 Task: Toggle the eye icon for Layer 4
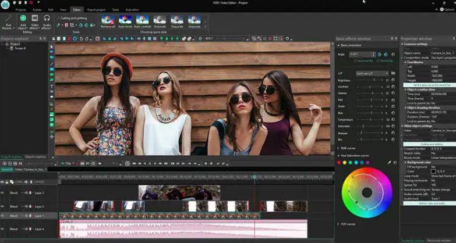click(x=2, y=230)
